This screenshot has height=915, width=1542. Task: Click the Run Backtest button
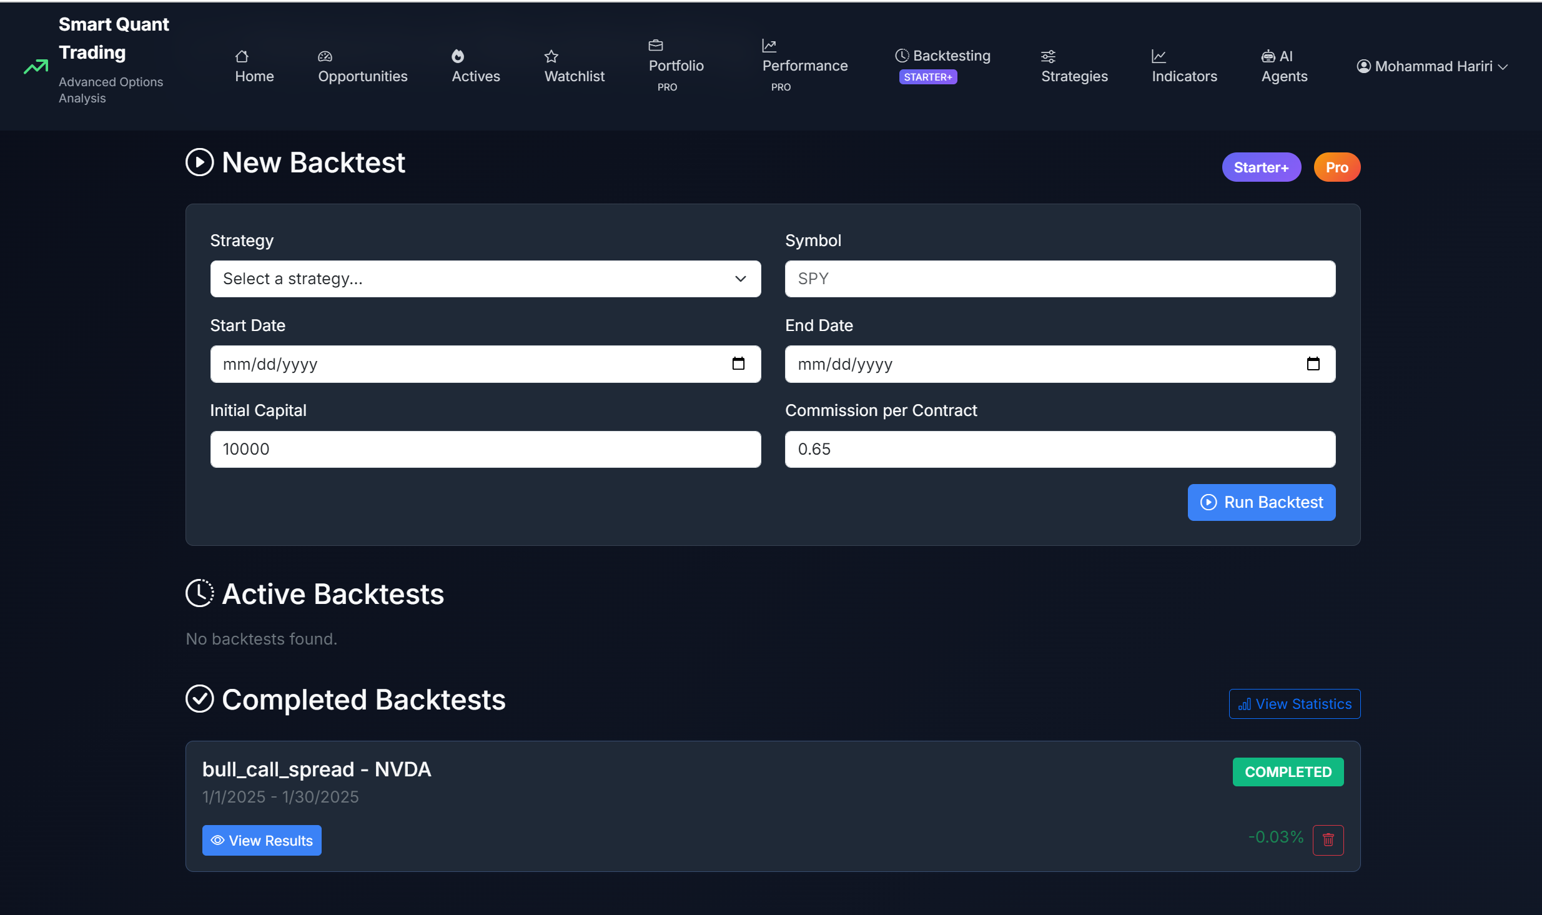tap(1261, 502)
